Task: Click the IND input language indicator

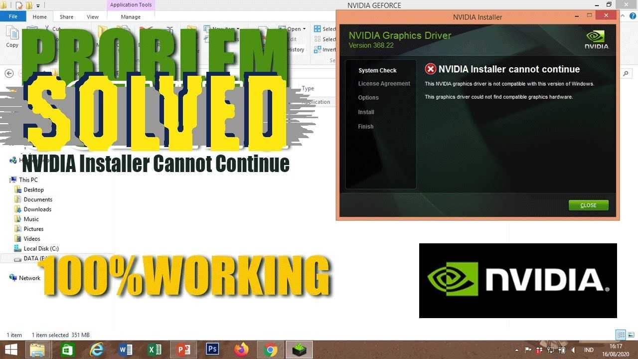Action: 589,350
